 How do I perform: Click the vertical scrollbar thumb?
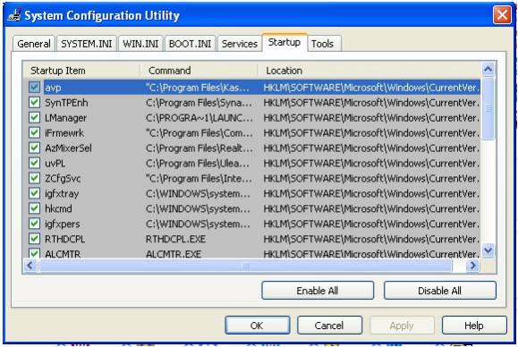pos(488,108)
